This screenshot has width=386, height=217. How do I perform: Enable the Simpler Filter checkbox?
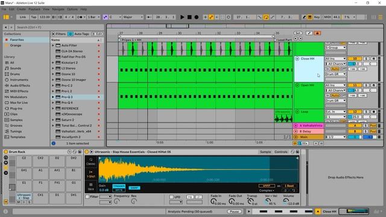click(87, 197)
